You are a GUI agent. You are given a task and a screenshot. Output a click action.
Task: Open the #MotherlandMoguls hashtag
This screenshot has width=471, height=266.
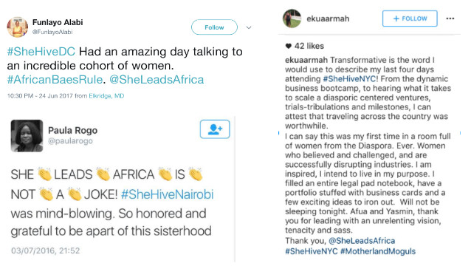378,251
